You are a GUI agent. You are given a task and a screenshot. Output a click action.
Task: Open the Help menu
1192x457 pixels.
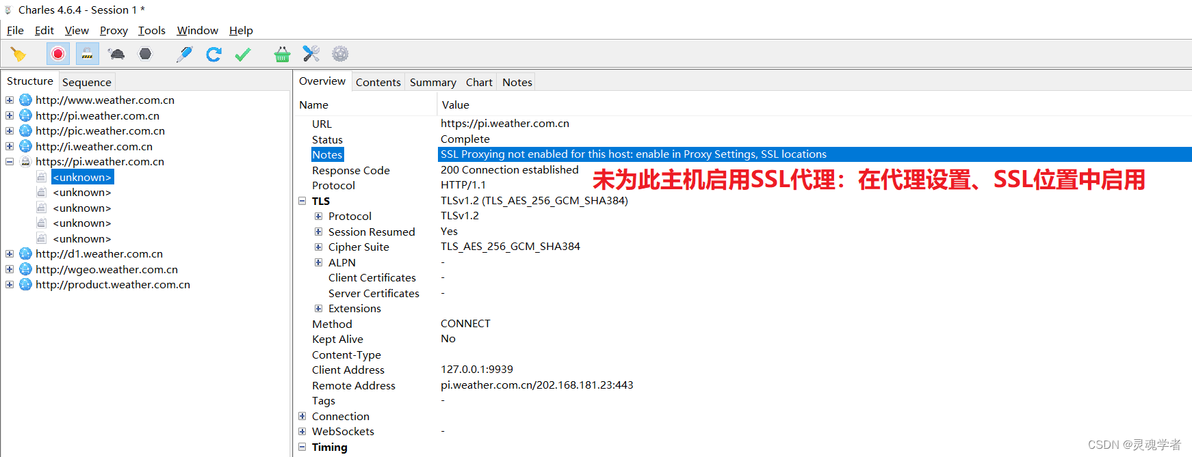tap(241, 31)
